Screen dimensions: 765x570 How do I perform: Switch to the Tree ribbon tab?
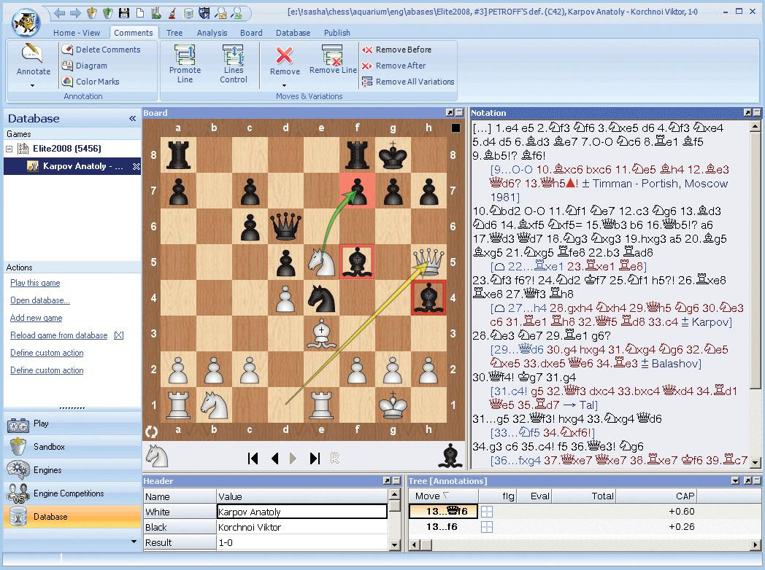[x=174, y=33]
